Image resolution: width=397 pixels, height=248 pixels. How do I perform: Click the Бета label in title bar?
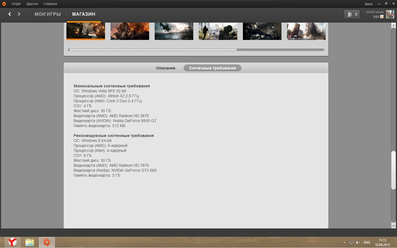[x=369, y=4]
